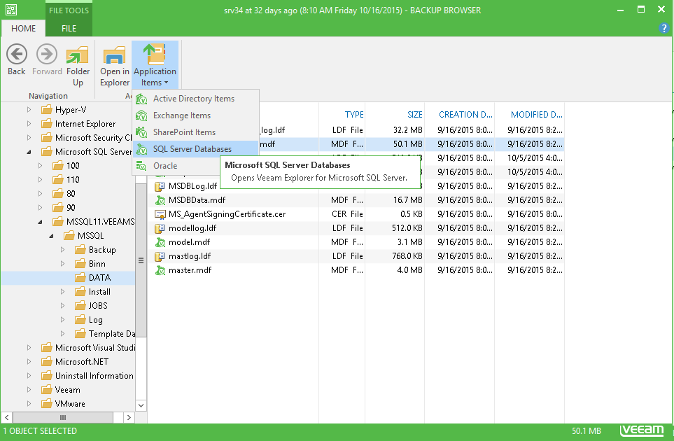Select model.mdf file icon

[160, 242]
